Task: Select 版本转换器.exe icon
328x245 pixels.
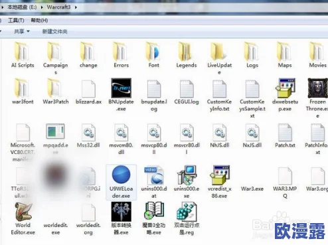Action: tap(121, 212)
